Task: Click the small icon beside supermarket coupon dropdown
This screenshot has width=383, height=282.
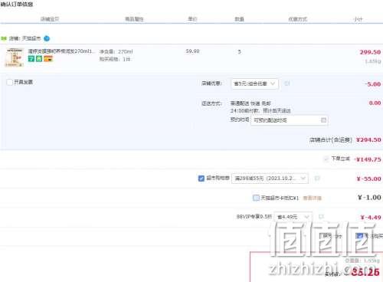Action: [317, 178]
